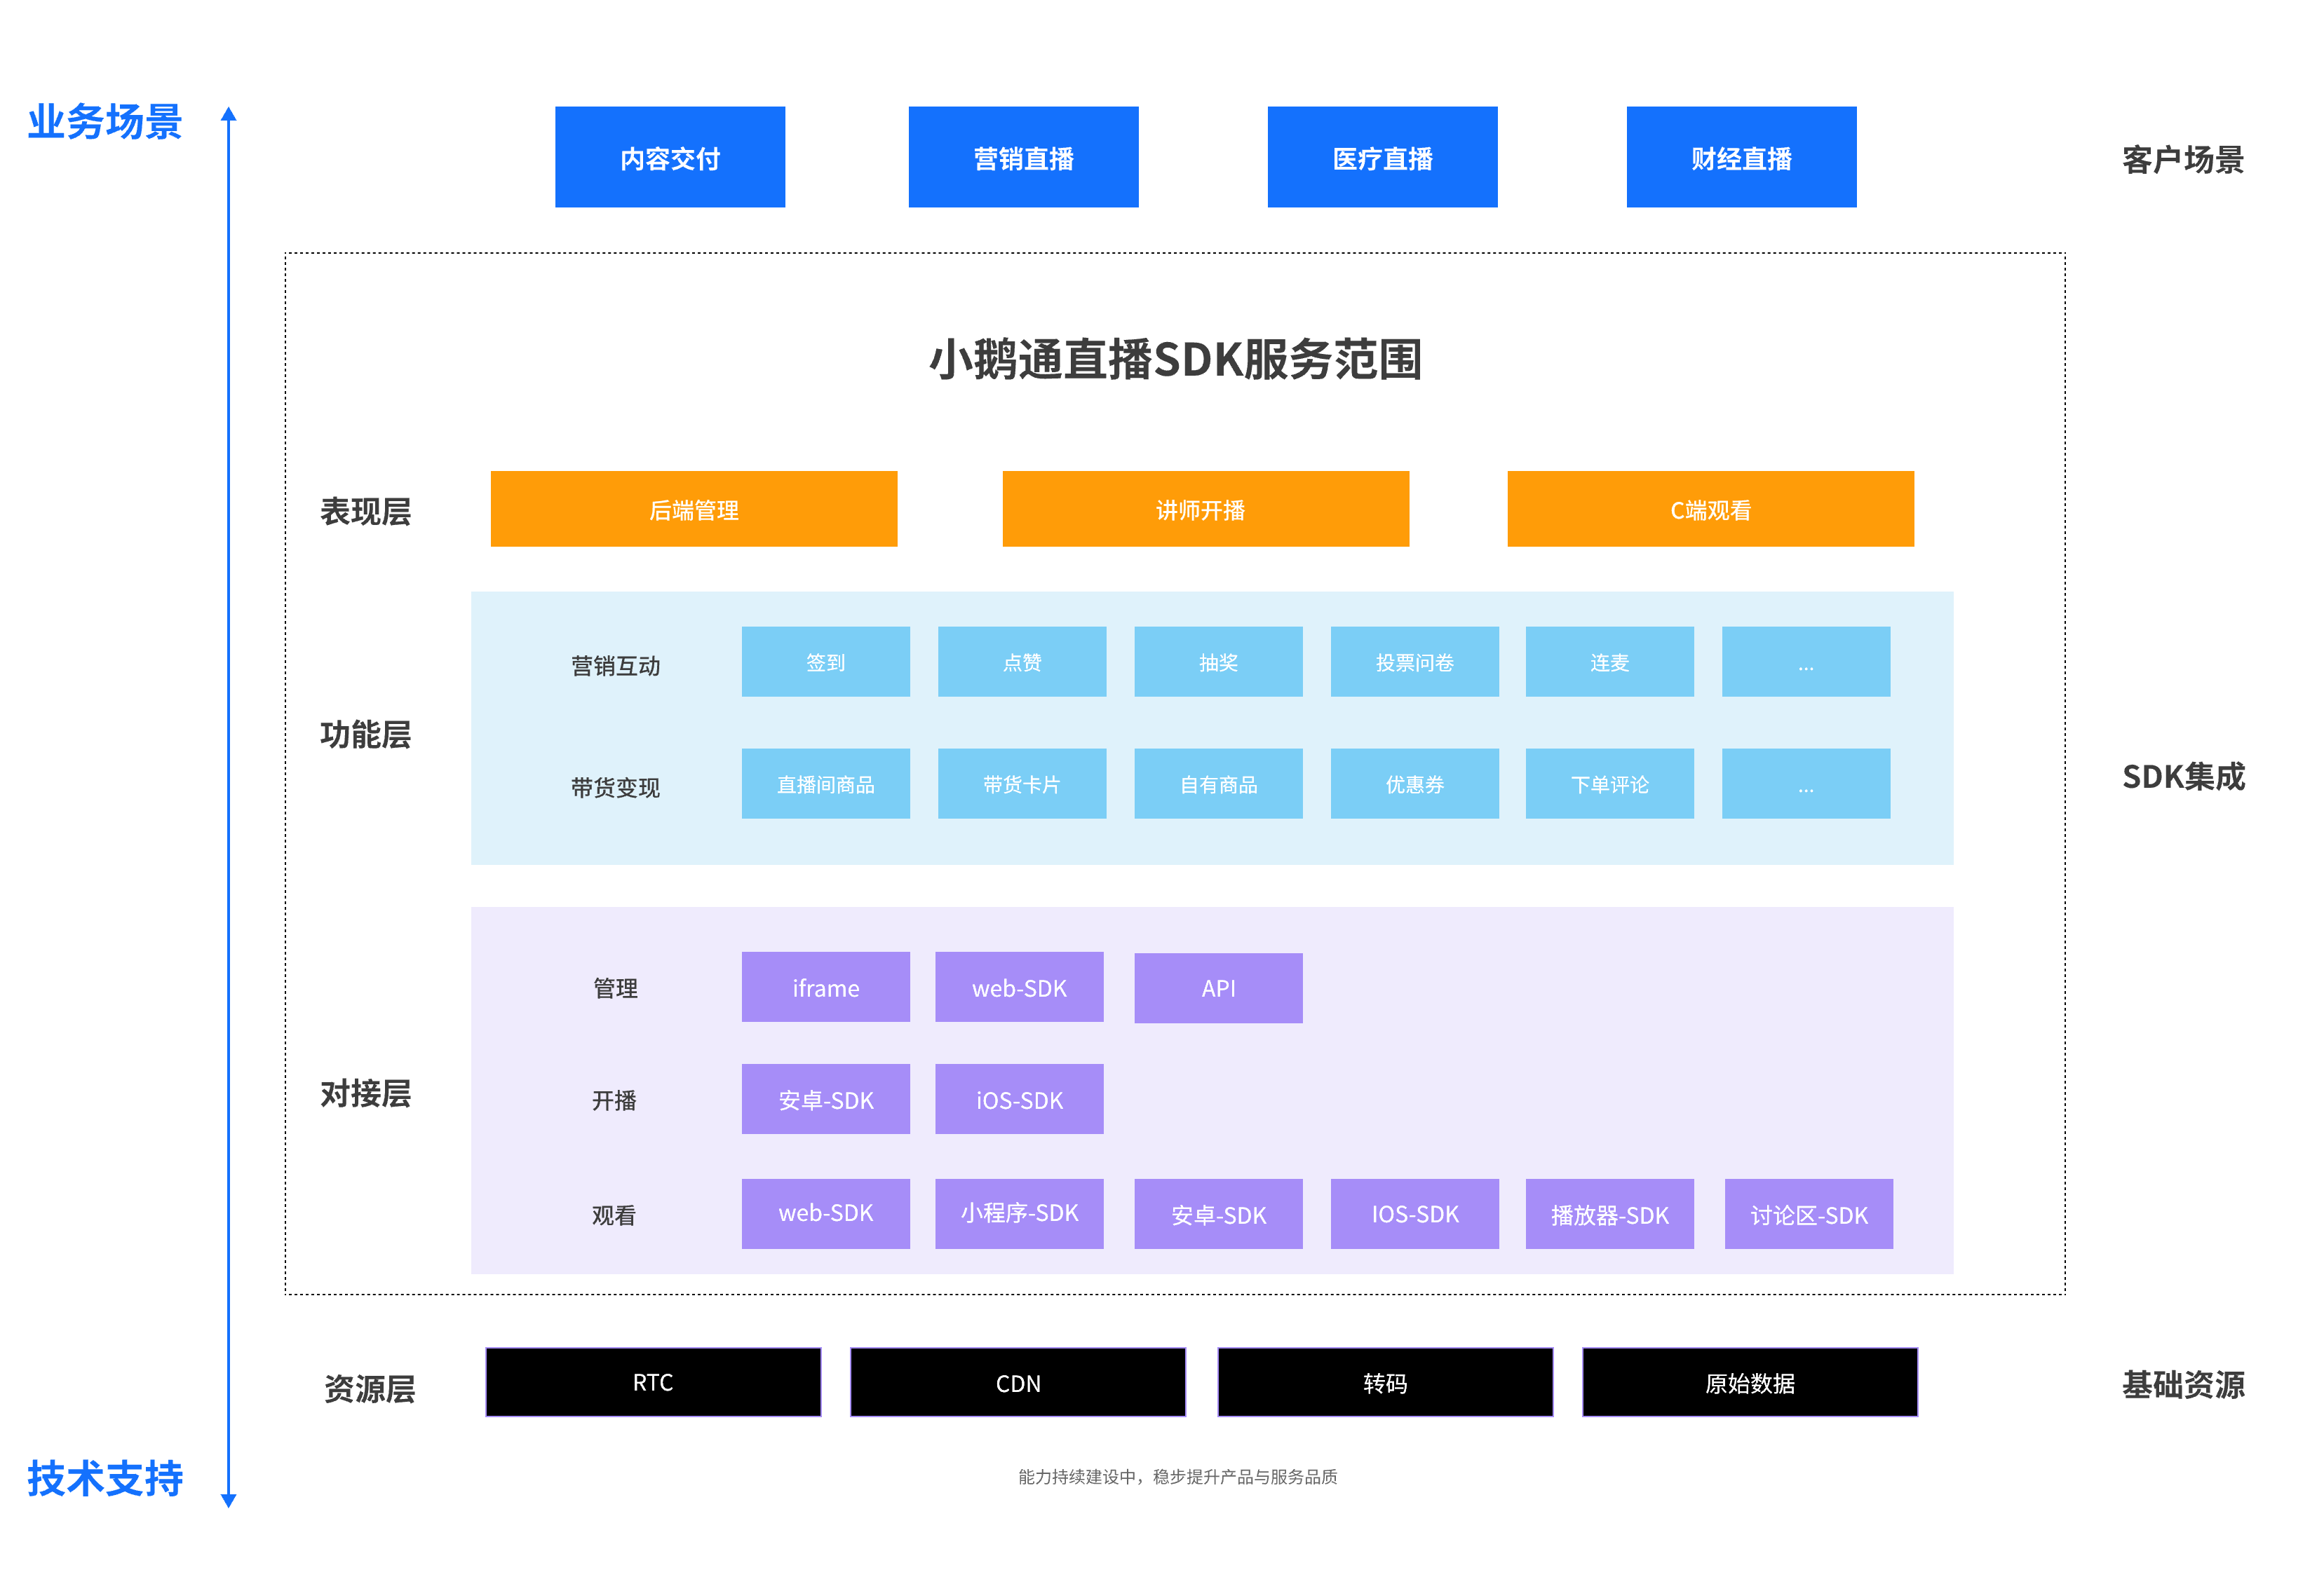Open the 财经直播 scenario box
This screenshot has height=1570, width=2324.
click(1740, 157)
